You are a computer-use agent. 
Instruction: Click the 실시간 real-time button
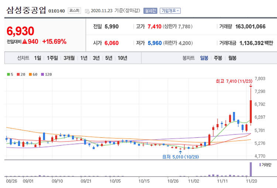point(150,11)
